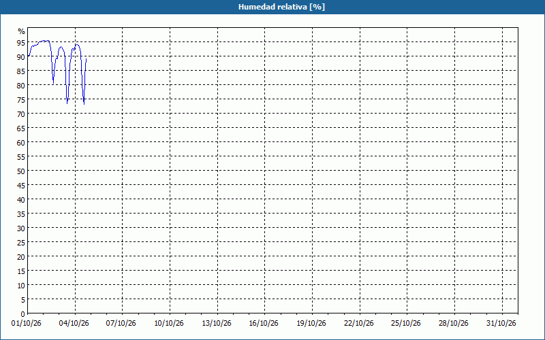
Task: Click the 19/10/26 date axis label
Action: [311, 324]
